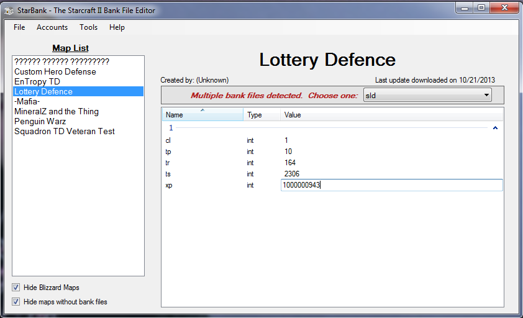
Task: Click the Map List heading
Action: 70,48
